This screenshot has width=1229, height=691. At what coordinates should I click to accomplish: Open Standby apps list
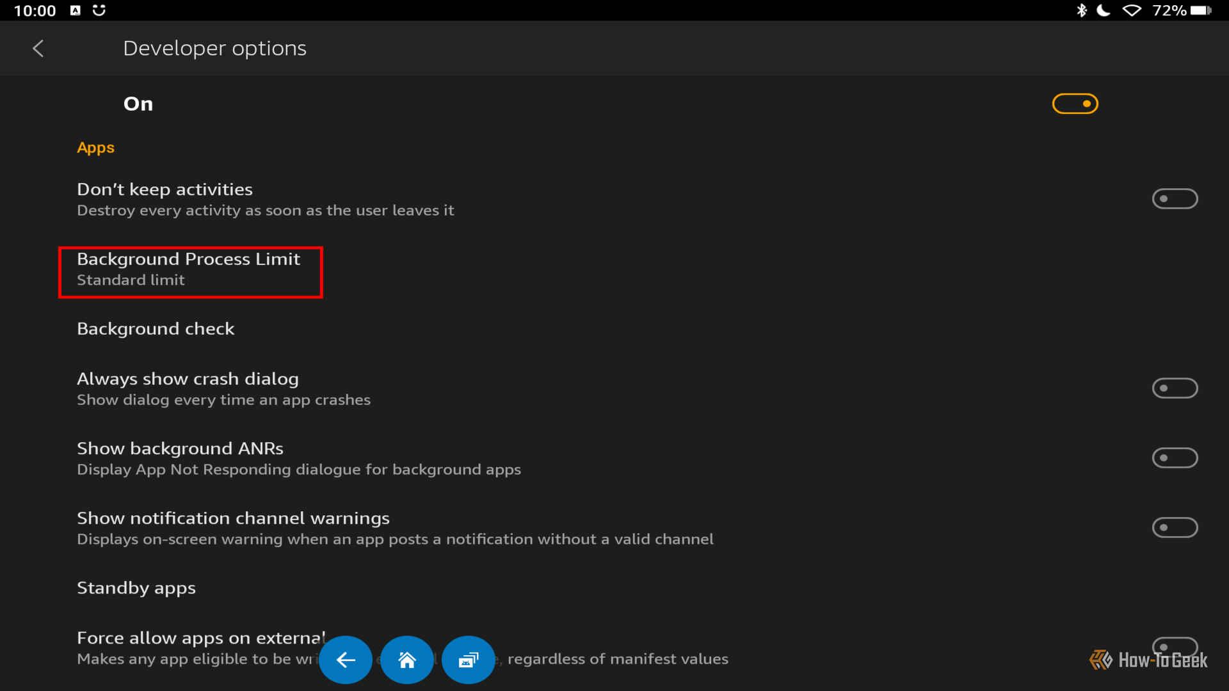(x=614, y=588)
